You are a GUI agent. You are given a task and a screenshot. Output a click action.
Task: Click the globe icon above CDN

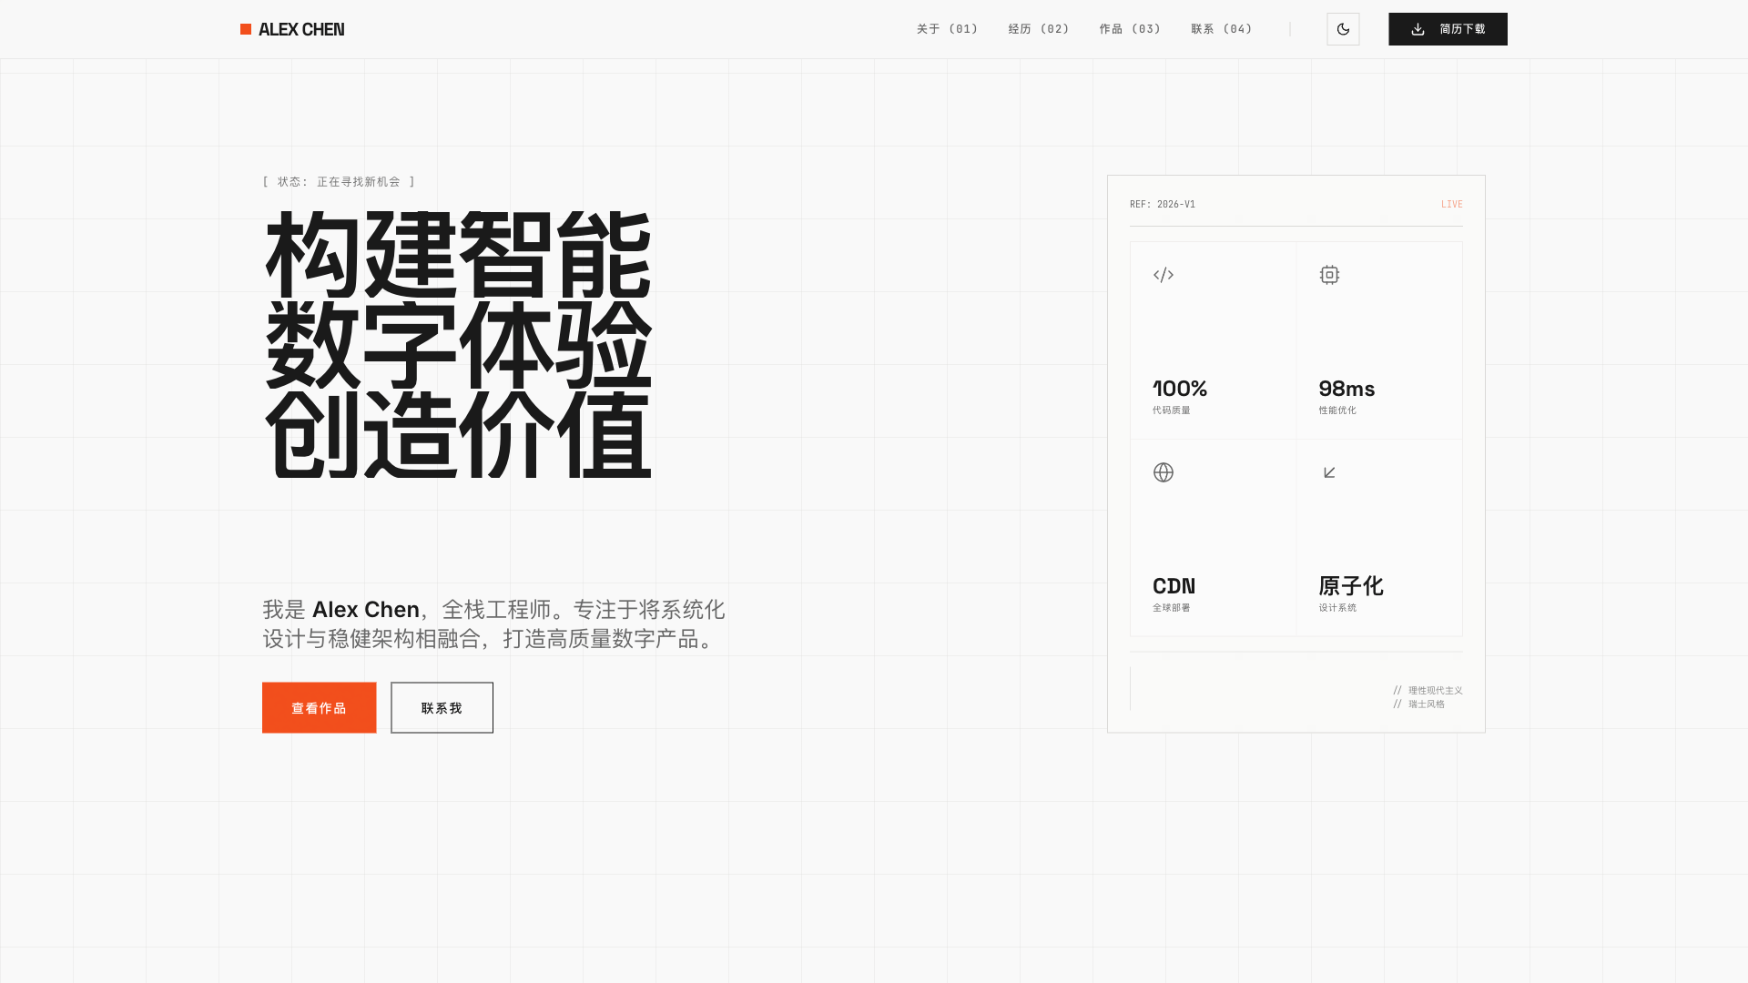coord(1163,471)
